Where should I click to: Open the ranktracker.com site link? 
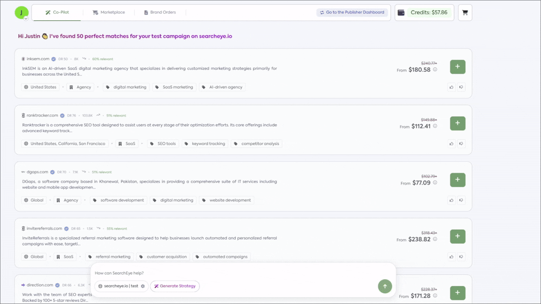(42, 115)
